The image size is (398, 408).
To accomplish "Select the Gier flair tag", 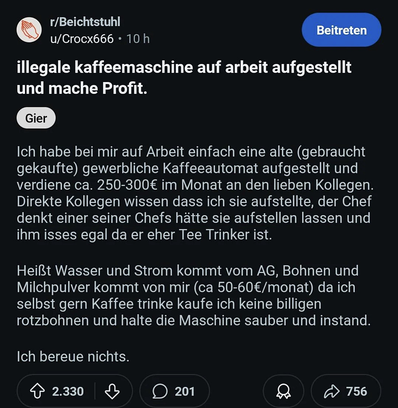I will coord(36,118).
